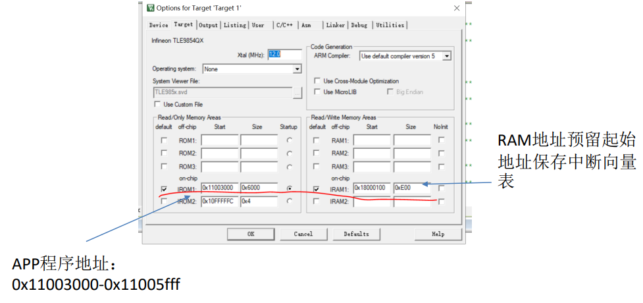This screenshot has height=303, width=643.
Task: Restore settings with Defaults button
Action: pyautogui.click(x=356, y=234)
